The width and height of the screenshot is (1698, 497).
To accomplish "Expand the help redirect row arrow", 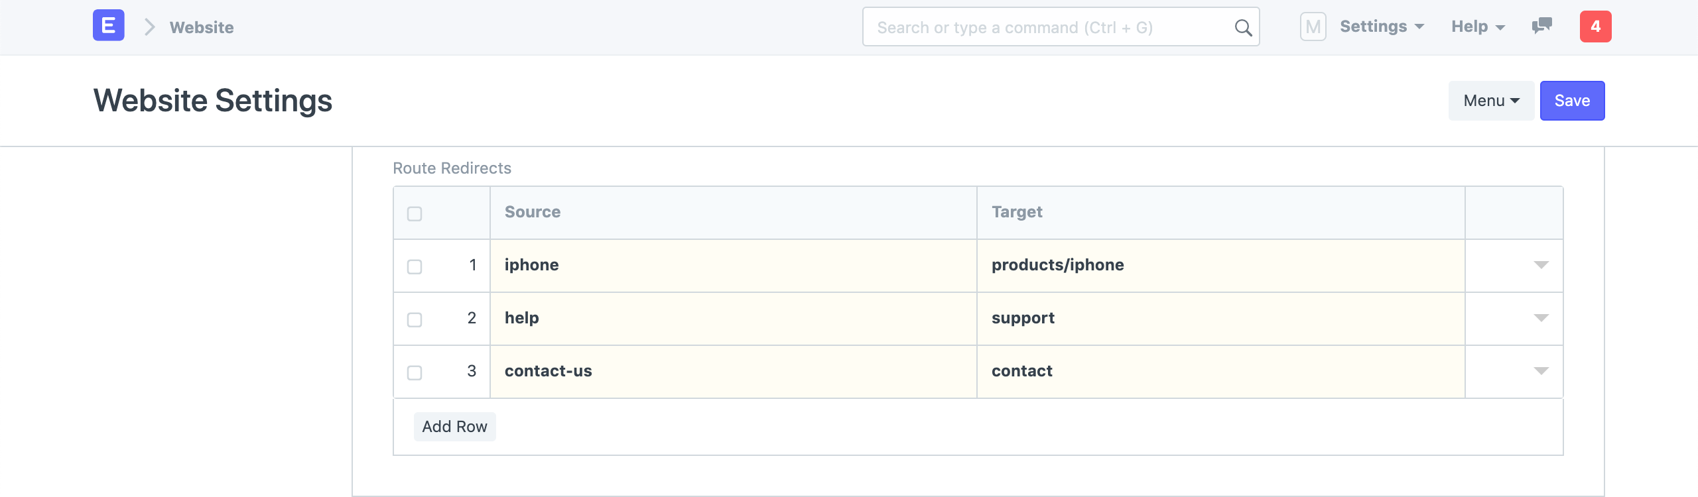I will (x=1541, y=318).
